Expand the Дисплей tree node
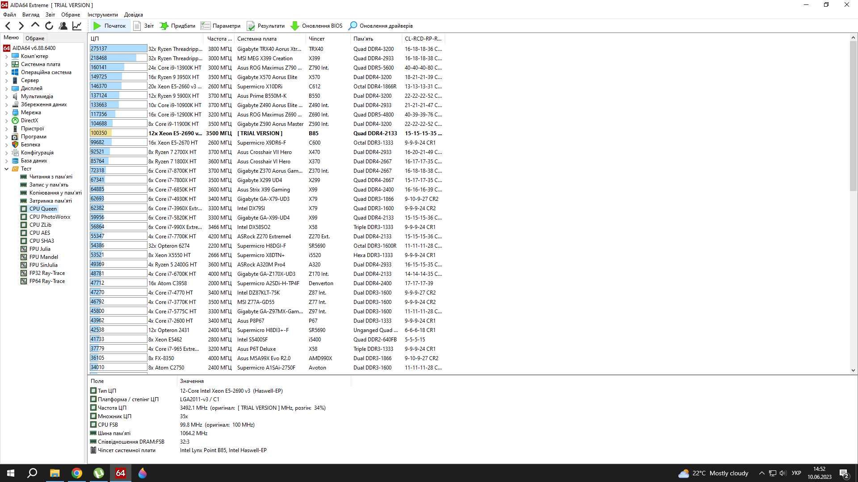 [6, 88]
